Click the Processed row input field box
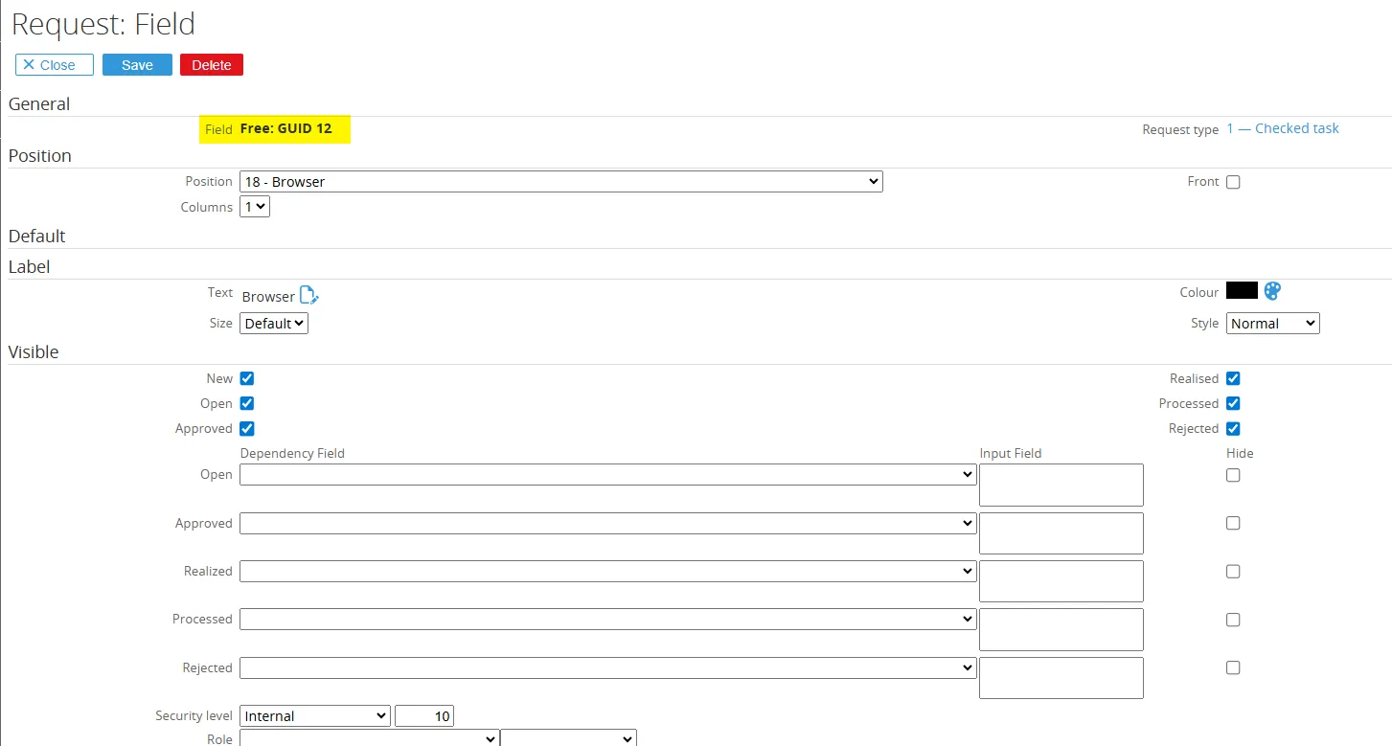 coord(1061,629)
